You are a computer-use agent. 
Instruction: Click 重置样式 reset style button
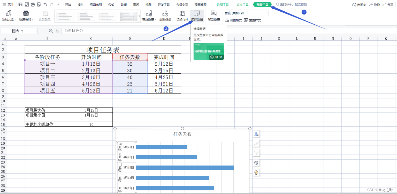(253, 20)
